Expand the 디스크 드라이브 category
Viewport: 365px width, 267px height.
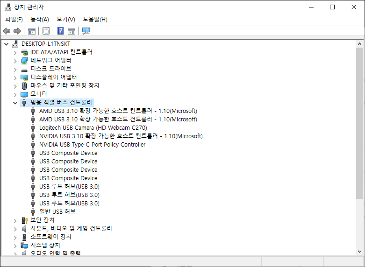tap(15, 69)
